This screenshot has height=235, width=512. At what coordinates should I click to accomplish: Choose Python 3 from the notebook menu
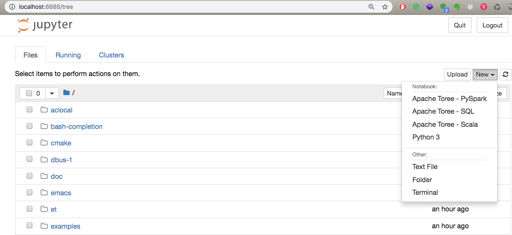[426, 137]
